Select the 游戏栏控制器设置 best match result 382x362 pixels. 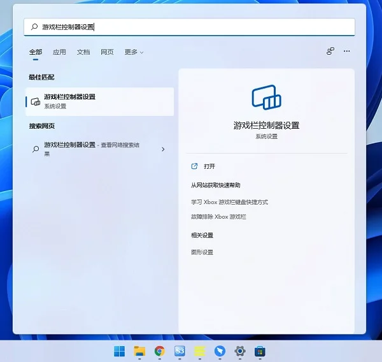(x=100, y=101)
